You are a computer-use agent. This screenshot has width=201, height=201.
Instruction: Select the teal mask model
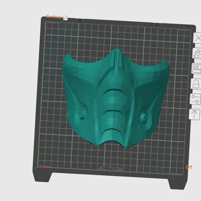116,99
